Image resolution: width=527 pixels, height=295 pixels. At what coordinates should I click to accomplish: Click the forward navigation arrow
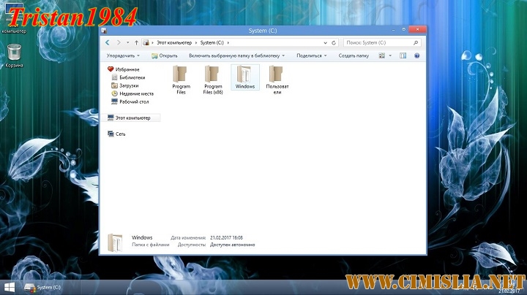coord(119,42)
